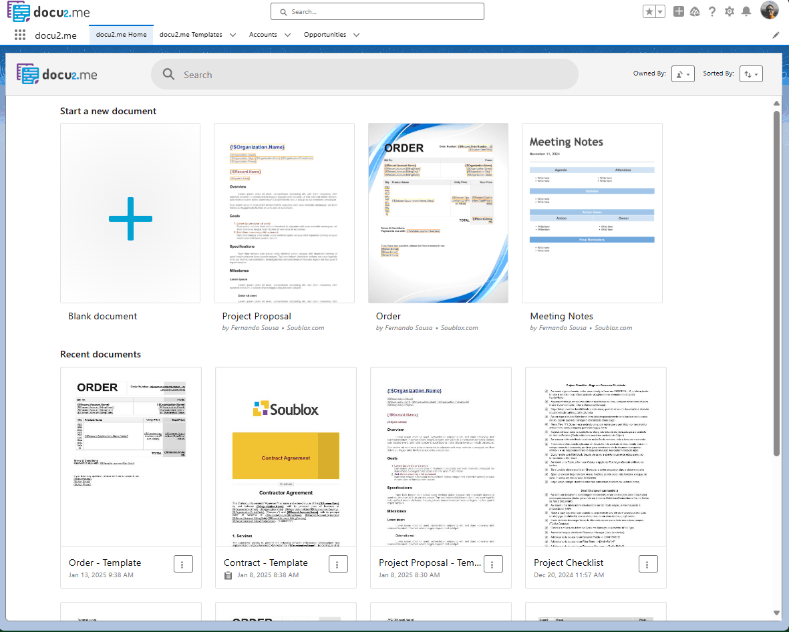Click the Meeting Notes template title
789x632 pixels.
[562, 316]
